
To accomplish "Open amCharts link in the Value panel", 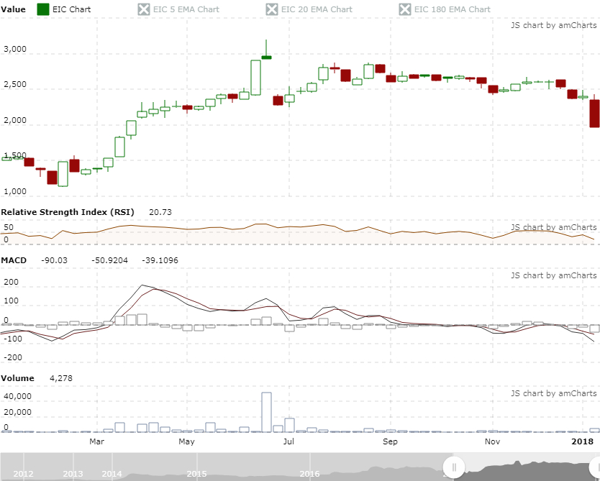I will (554, 25).
